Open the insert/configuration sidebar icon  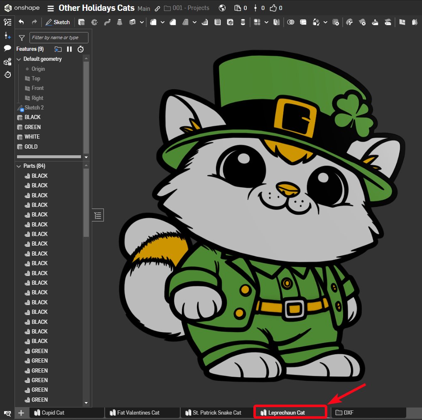click(7, 35)
